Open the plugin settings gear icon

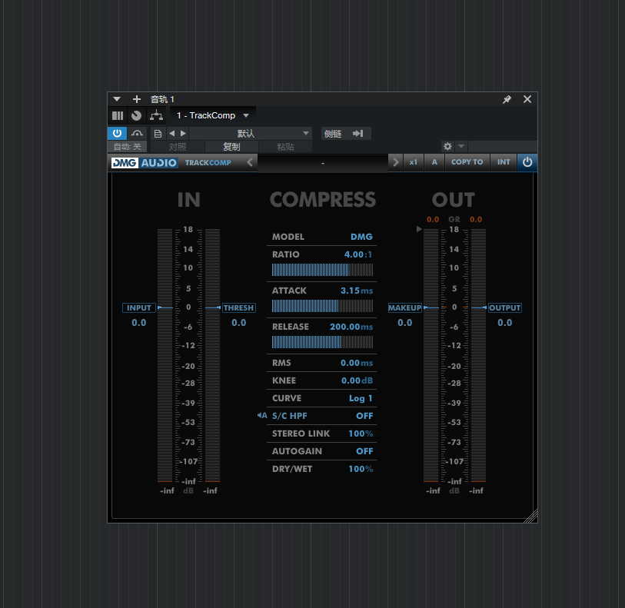point(447,146)
